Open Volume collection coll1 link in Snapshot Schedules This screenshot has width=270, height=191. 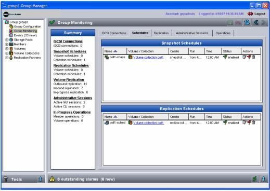click(148, 57)
